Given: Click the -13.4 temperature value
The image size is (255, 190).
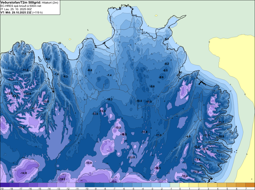Looking at the screenshot, I should pyautogui.click(x=185, y=176).
